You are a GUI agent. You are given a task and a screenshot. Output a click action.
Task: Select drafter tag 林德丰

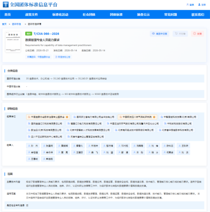(93, 146)
